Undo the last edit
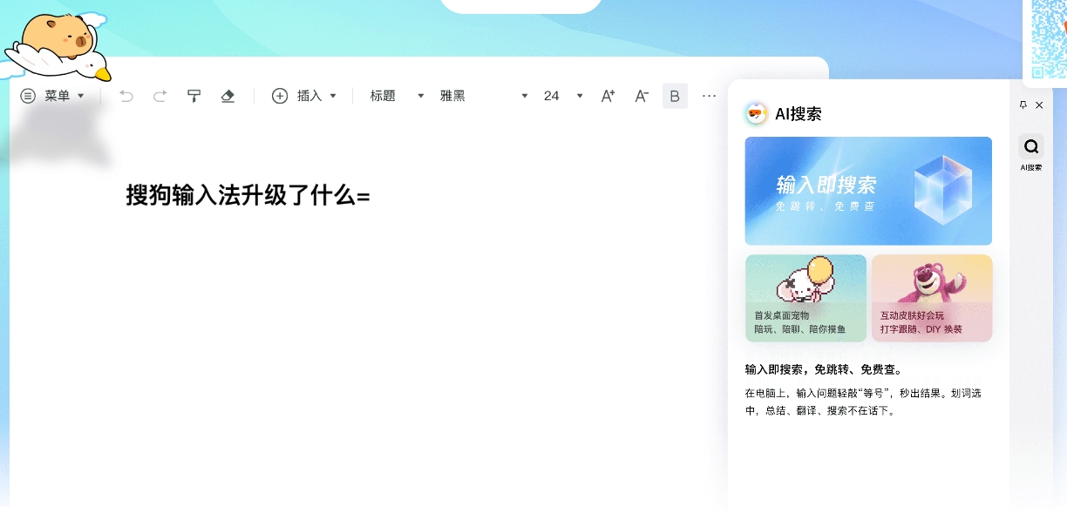Viewport: 1067px width, 520px height. [x=126, y=96]
